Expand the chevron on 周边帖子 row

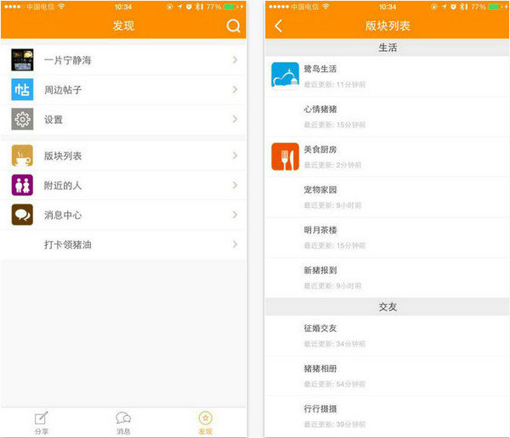coord(235,89)
